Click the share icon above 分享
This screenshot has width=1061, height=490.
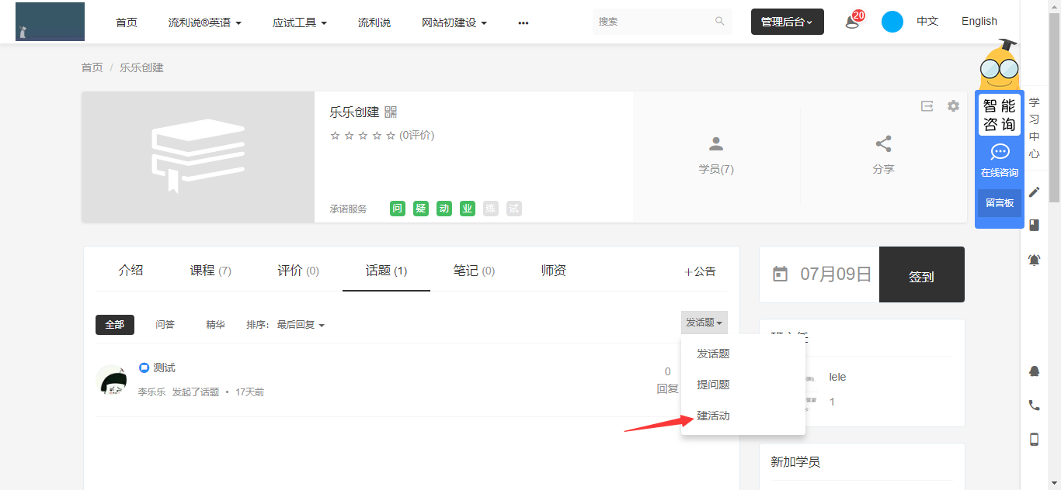click(x=883, y=144)
